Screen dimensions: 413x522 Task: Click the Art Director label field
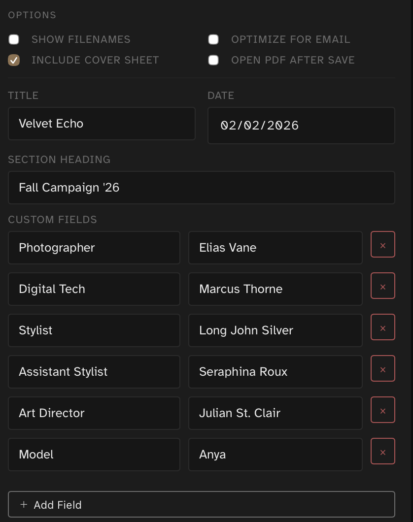pyautogui.click(x=94, y=413)
